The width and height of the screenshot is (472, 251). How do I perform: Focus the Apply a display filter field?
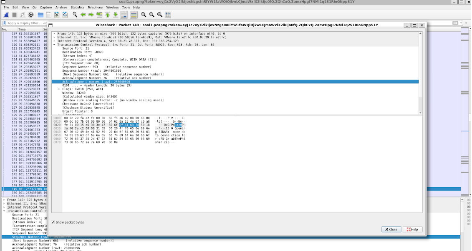[27, 23]
